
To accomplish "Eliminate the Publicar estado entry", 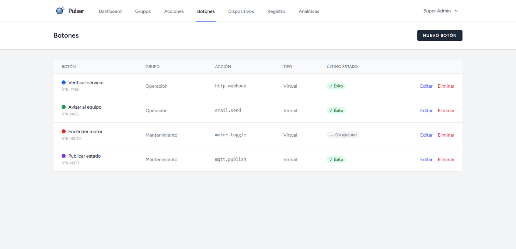I will pyautogui.click(x=446, y=159).
